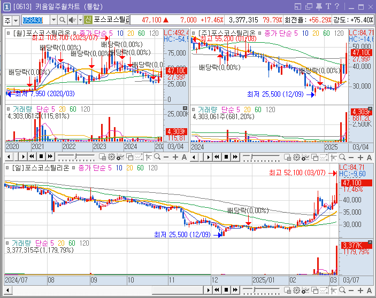Toggle square marker beside [월]포스코스틸리온 label
This screenshot has width=376, height=298.
coord(9,33)
